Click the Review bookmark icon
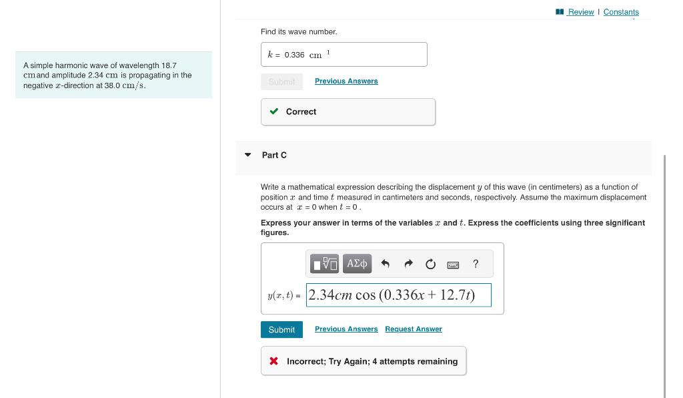Screen dimensions: 683x398 coord(561,11)
